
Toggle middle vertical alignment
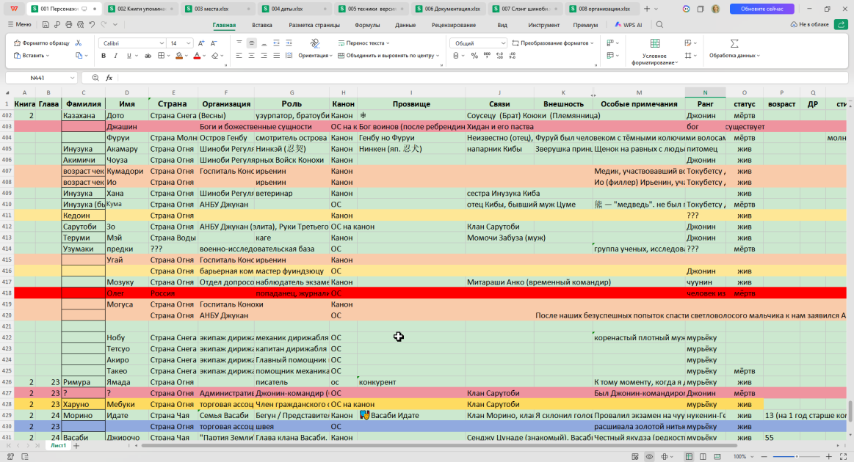(x=251, y=43)
